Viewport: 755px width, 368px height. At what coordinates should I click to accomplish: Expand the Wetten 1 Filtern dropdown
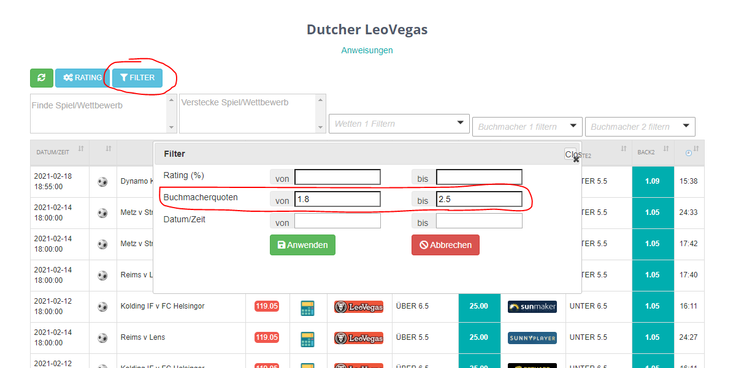(399, 124)
